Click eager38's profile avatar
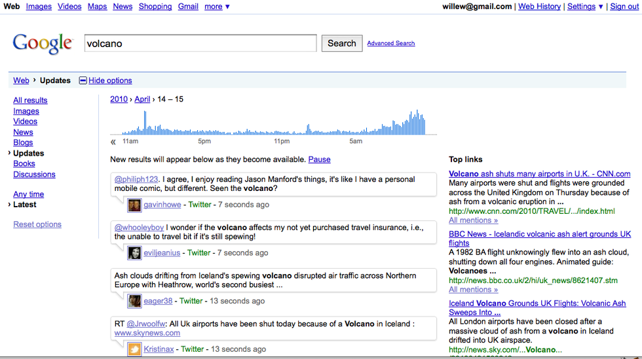 click(x=134, y=301)
